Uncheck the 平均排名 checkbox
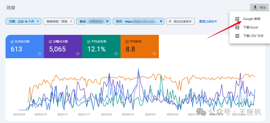Viewport: 270px width, 123px height. pyautogui.click(x=127, y=42)
